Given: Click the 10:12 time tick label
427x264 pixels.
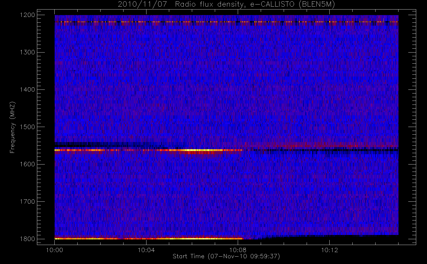Looking at the screenshot, I should (x=329, y=250).
